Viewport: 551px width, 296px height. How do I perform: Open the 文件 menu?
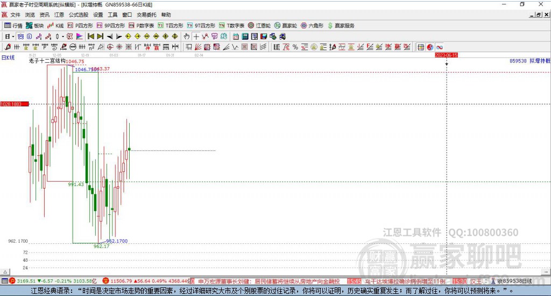click(x=15, y=15)
